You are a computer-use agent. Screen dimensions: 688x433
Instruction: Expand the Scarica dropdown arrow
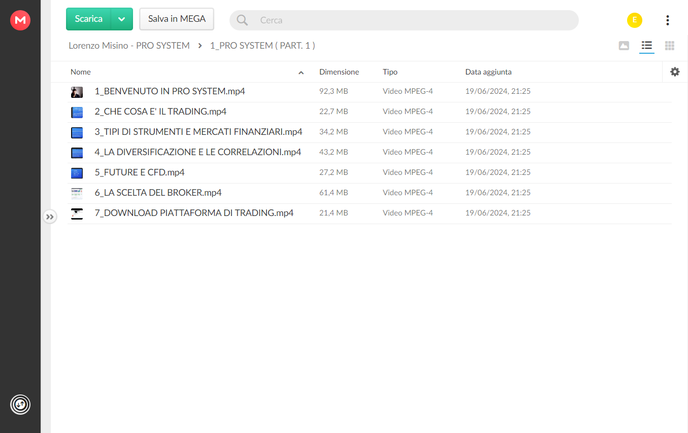click(122, 19)
